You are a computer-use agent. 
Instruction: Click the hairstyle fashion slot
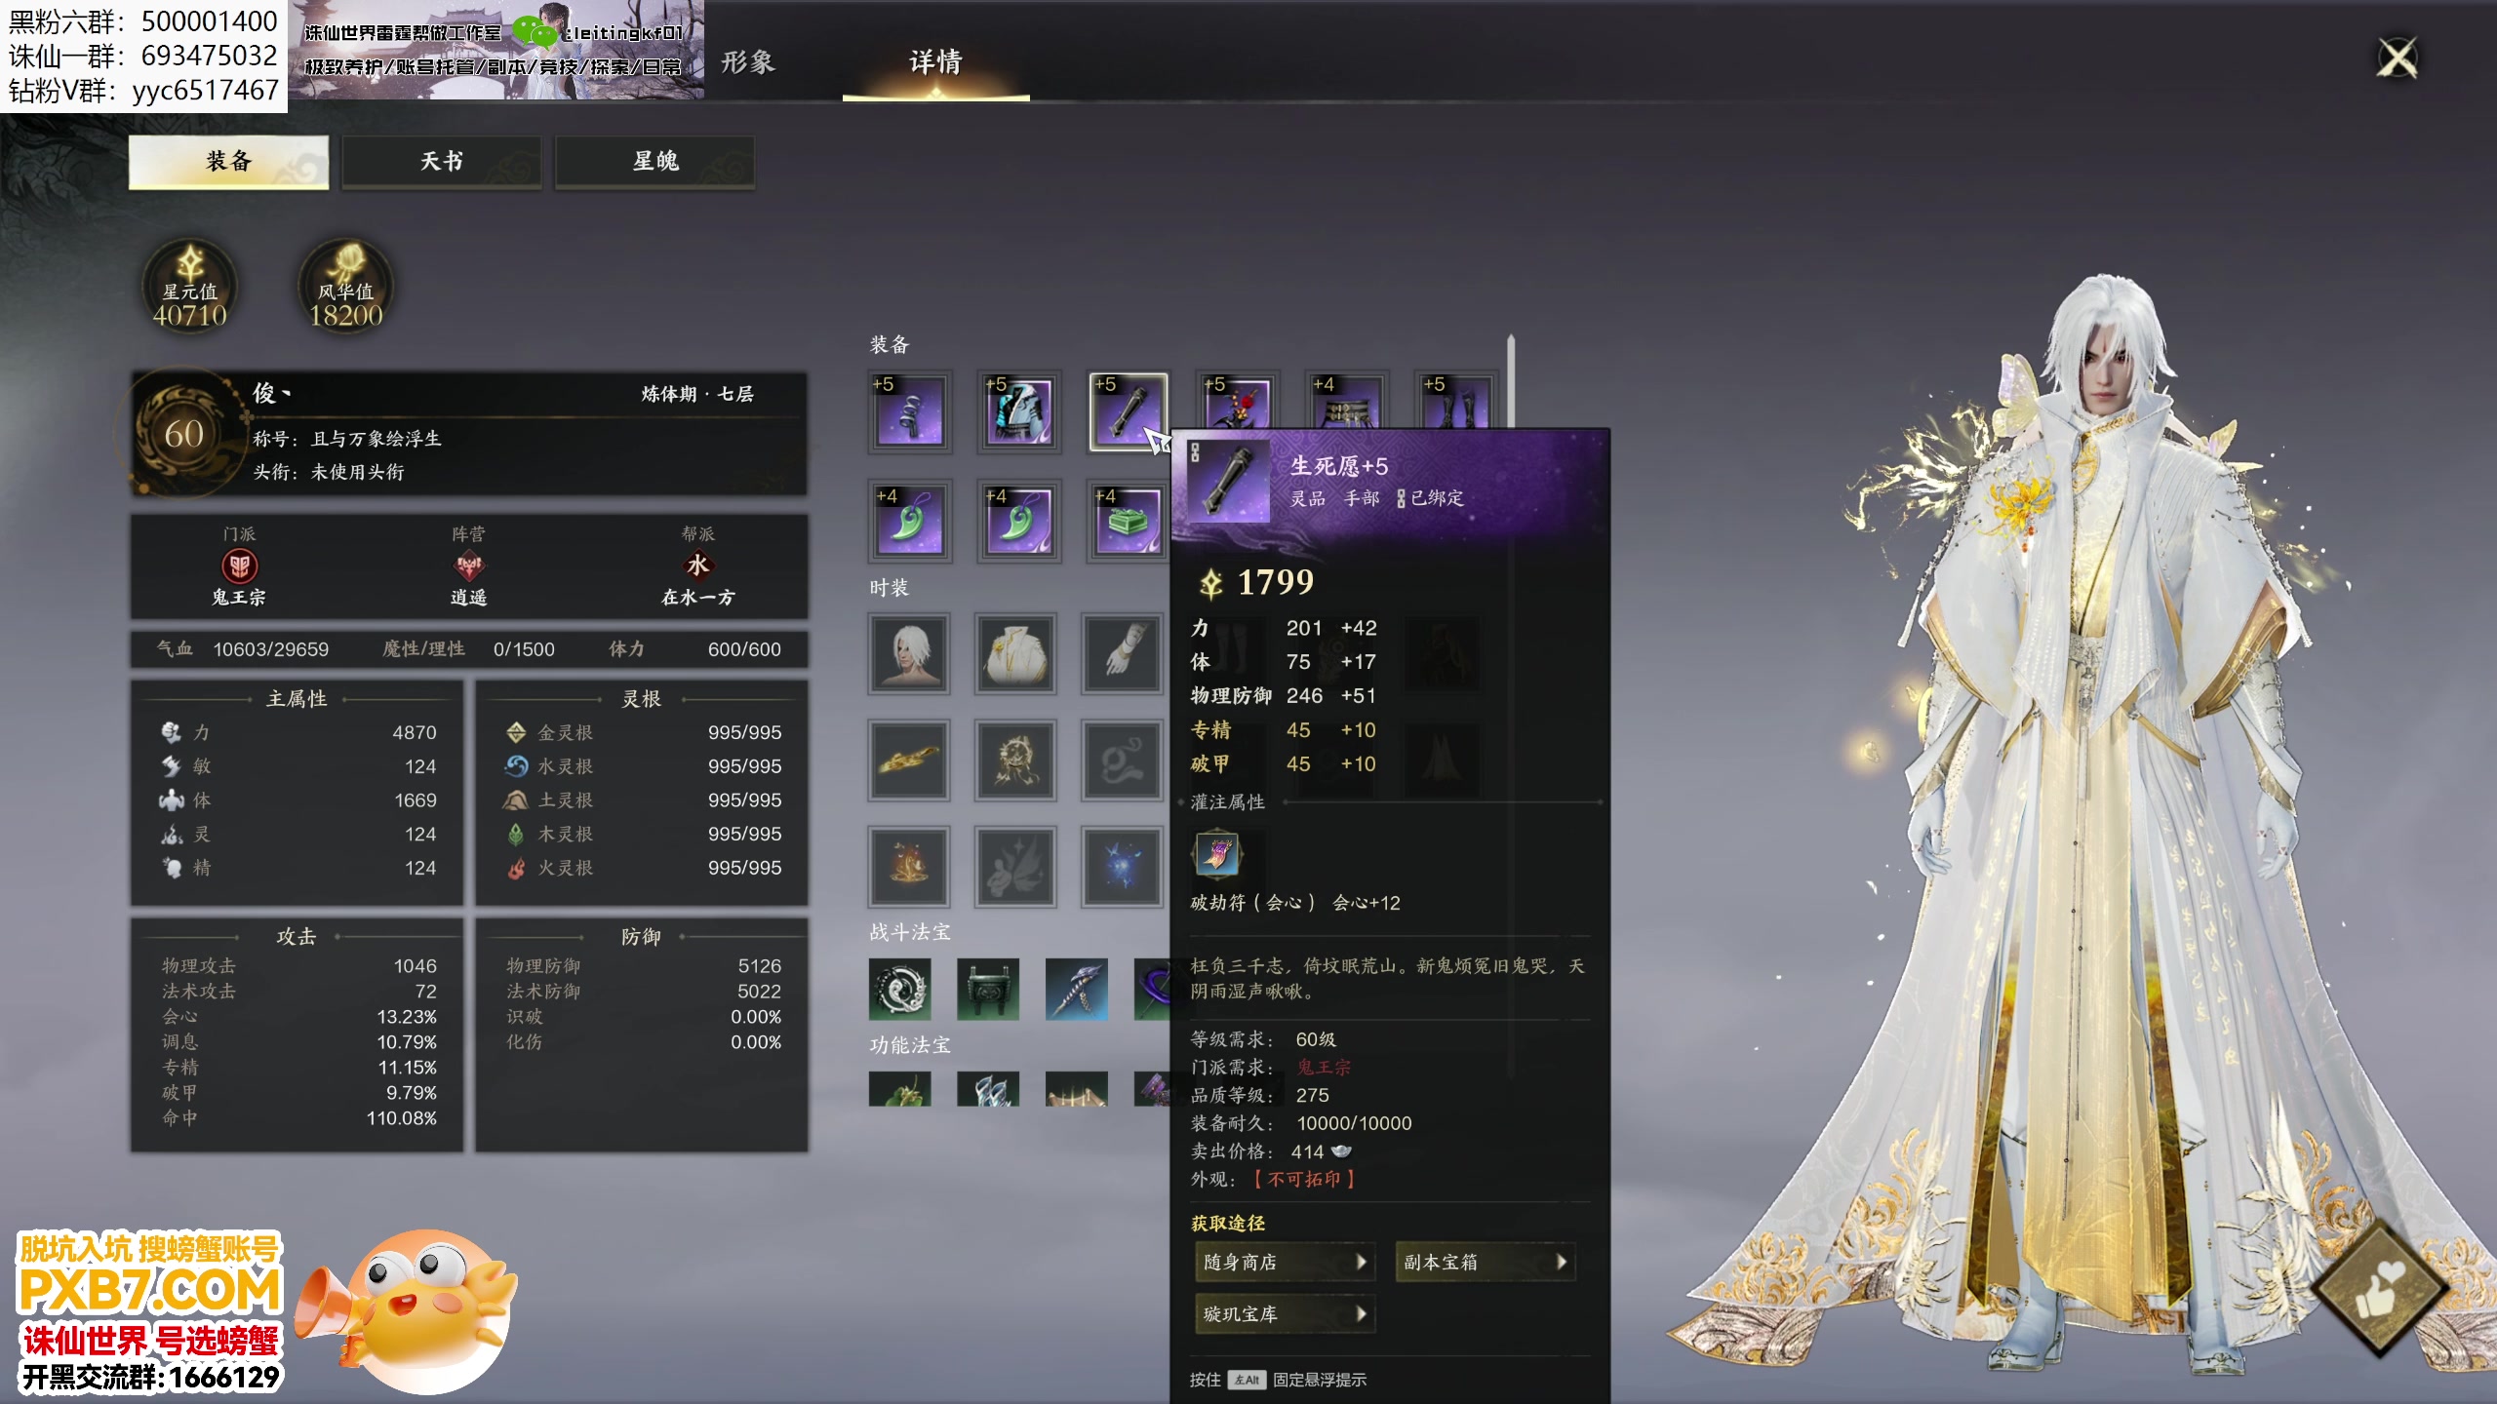click(x=909, y=654)
